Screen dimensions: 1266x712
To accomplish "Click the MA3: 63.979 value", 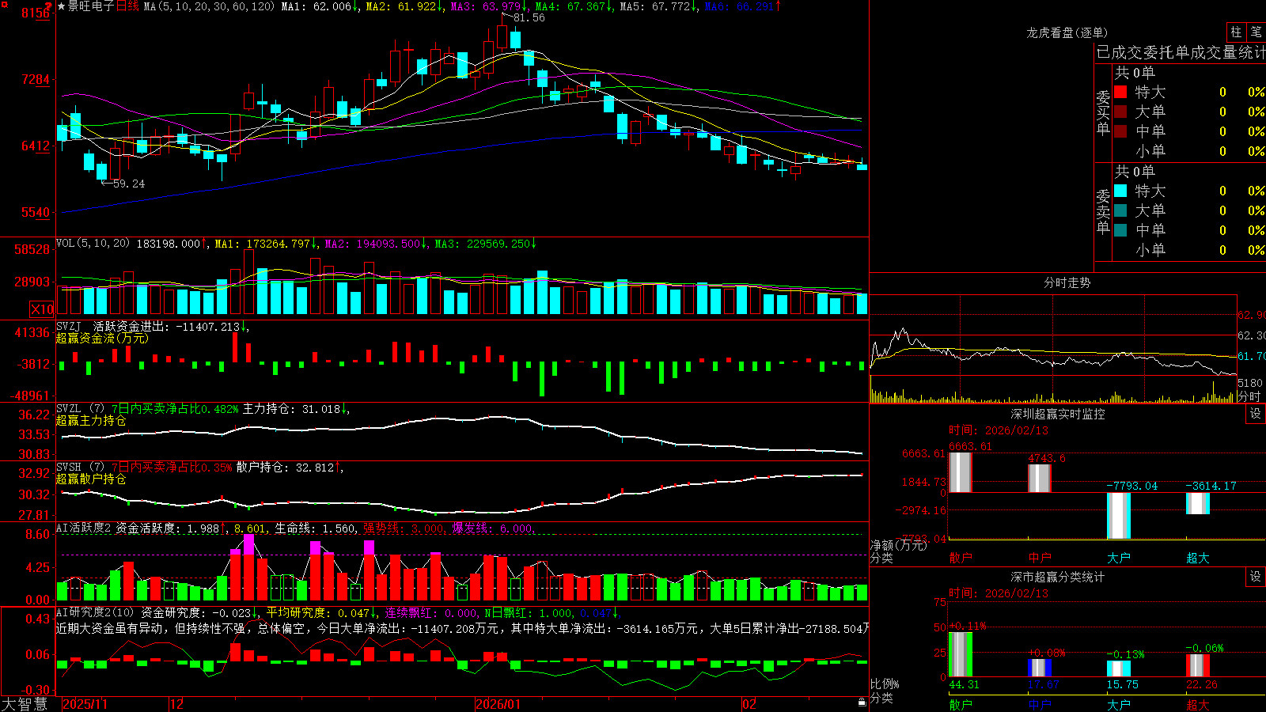I will 489,6.
